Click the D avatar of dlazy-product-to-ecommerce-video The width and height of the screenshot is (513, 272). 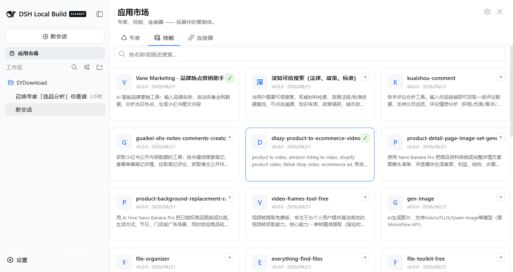pos(260,142)
